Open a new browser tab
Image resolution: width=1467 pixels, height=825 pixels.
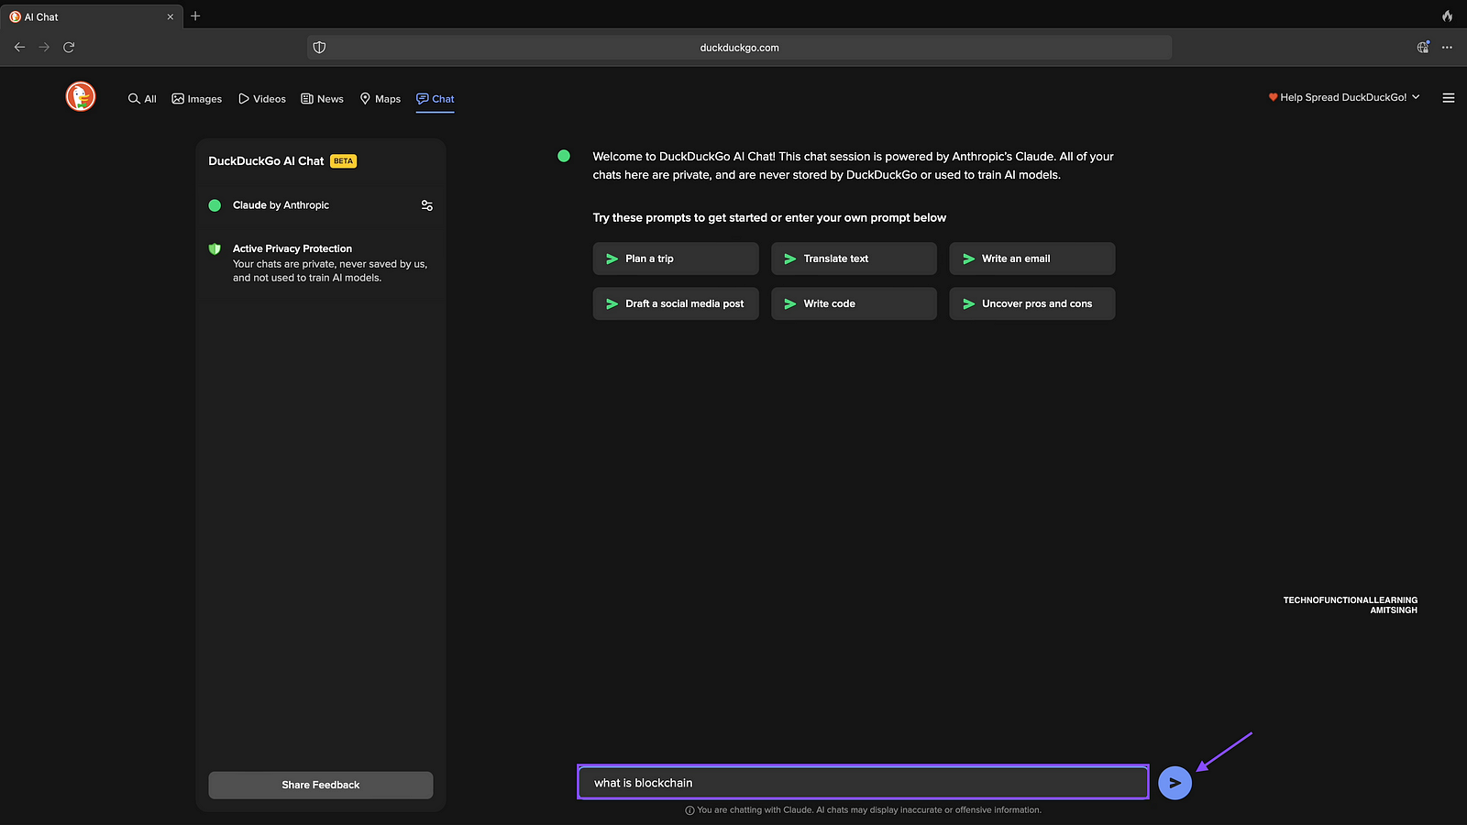(195, 16)
